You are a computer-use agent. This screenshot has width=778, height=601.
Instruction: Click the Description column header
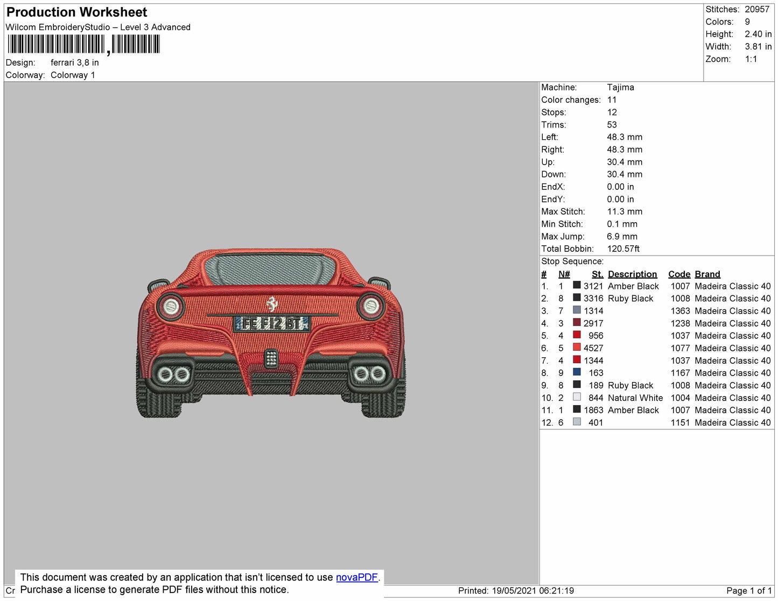pyautogui.click(x=632, y=274)
